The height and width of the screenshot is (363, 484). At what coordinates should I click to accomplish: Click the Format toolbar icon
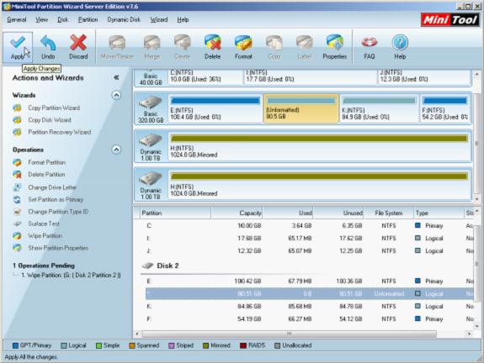(243, 47)
